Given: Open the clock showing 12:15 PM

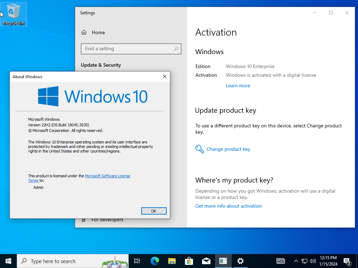Looking at the screenshot, I should 328,261.
